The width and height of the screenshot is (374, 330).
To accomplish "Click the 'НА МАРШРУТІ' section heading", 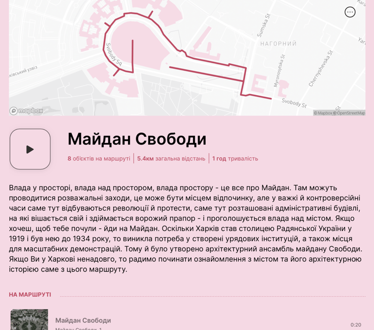I will click(x=30, y=294).
